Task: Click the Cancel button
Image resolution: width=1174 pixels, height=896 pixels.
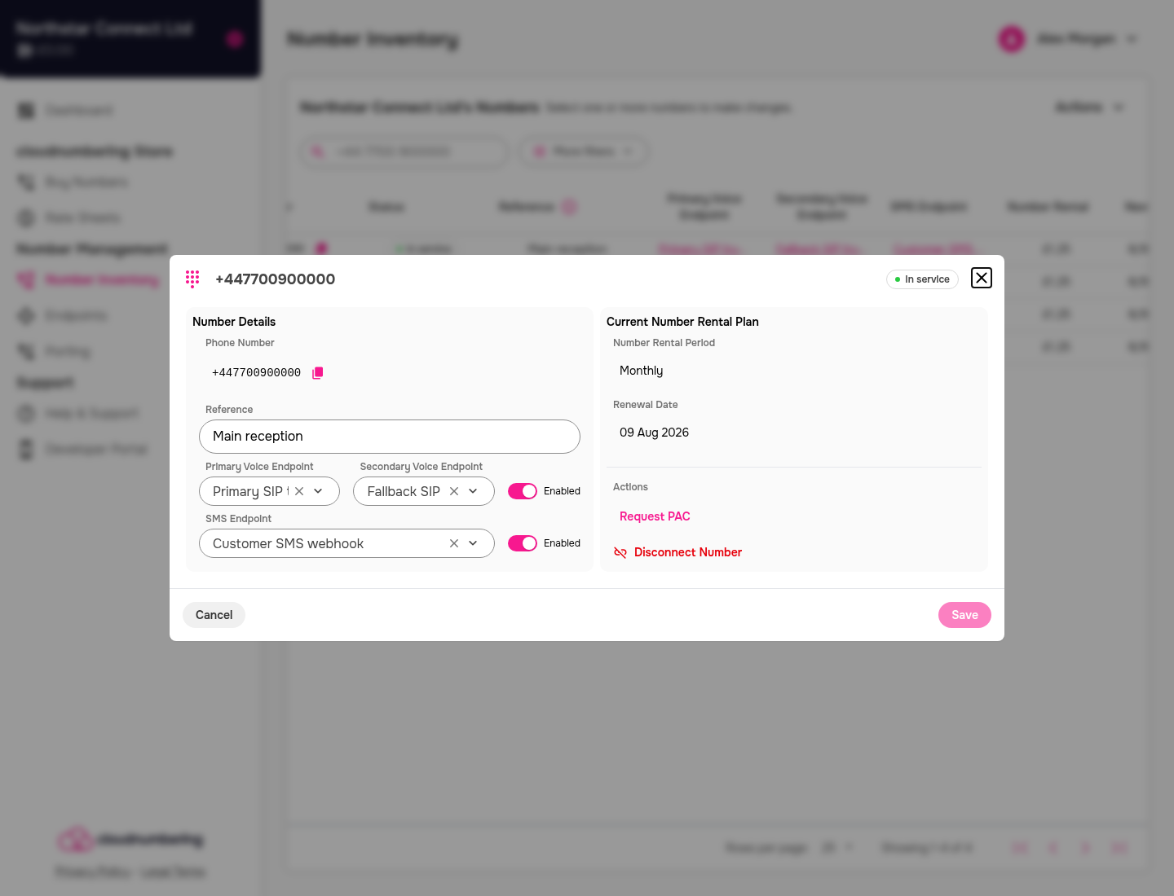Action: click(x=214, y=615)
